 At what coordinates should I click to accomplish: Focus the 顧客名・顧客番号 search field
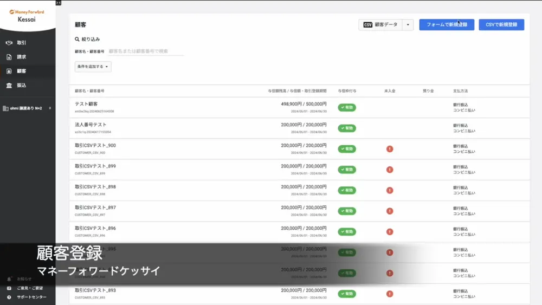tap(145, 51)
